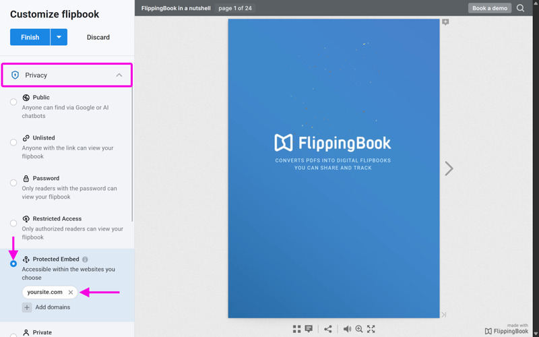The image size is (539, 337).
Task: Select the Public radio option
Action: click(x=13, y=102)
